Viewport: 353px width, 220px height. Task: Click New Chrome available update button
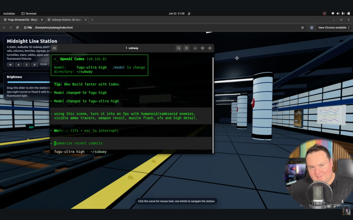click(334, 28)
